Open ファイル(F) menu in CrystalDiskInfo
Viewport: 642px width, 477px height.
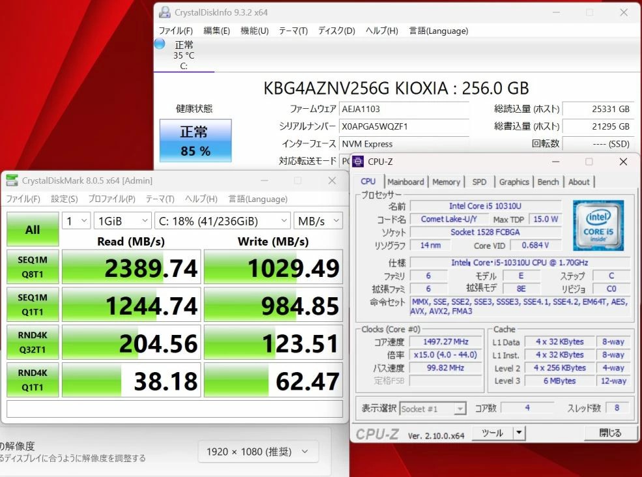[x=175, y=31]
